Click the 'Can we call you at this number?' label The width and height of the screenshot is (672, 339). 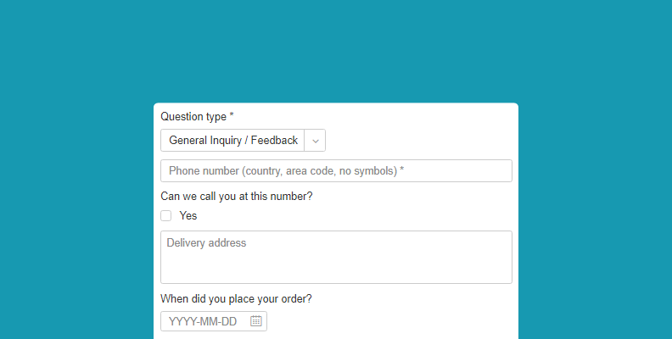237,197
